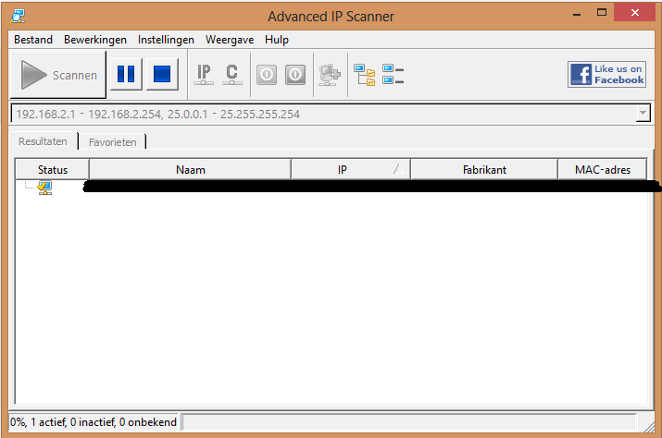Stop the scan with the blue square
The height and width of the screenshot is (438, 662).
tap(162, 74)
